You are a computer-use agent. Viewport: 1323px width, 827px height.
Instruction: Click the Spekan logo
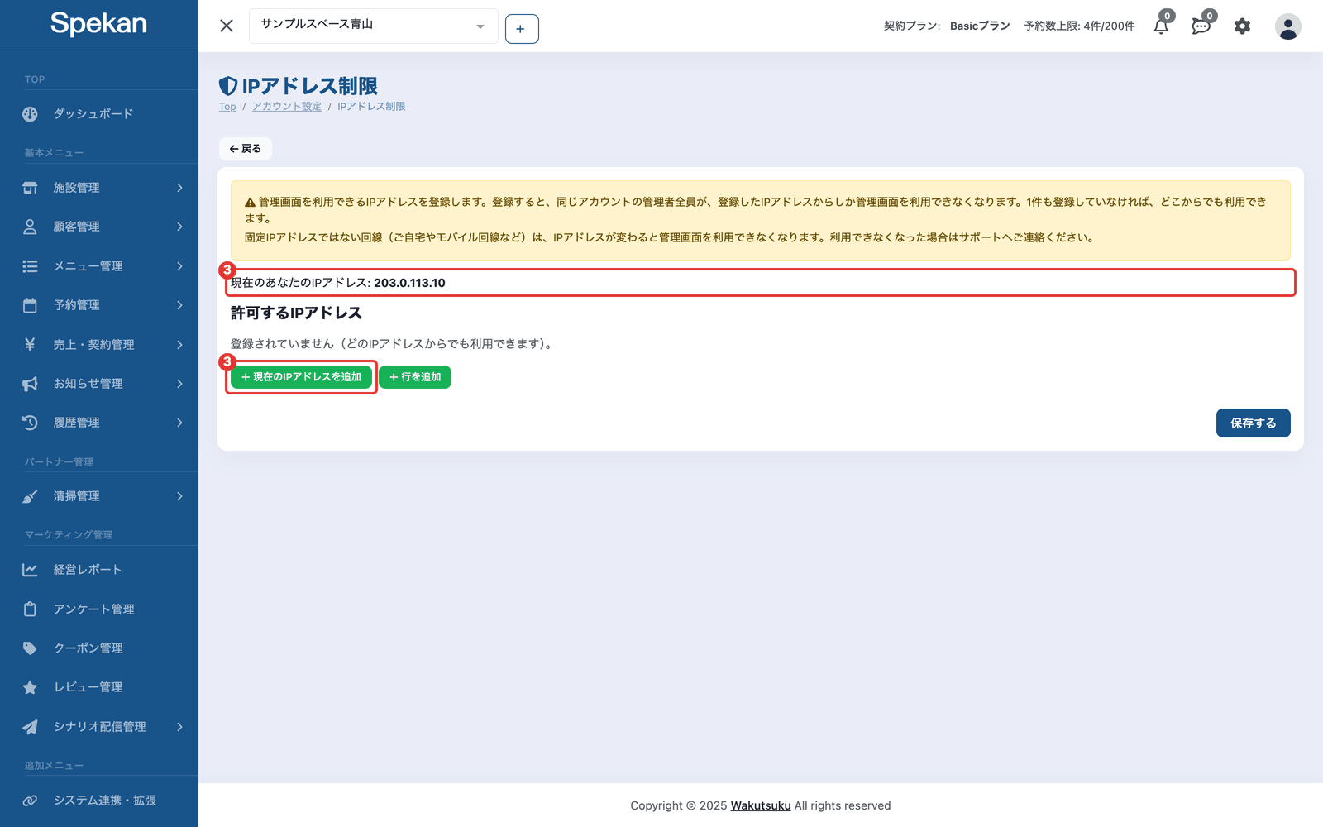point(98,24)
